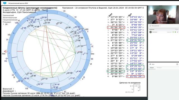
Task: Click the presenter's round avatar icon
Action: (150, 32)
